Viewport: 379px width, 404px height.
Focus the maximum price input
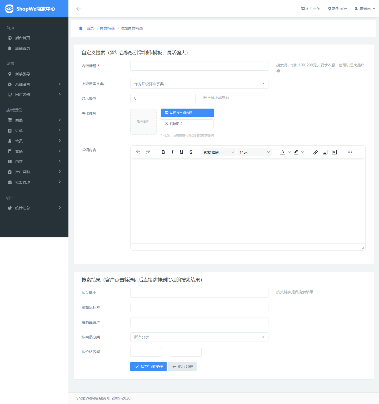[186, 352]
